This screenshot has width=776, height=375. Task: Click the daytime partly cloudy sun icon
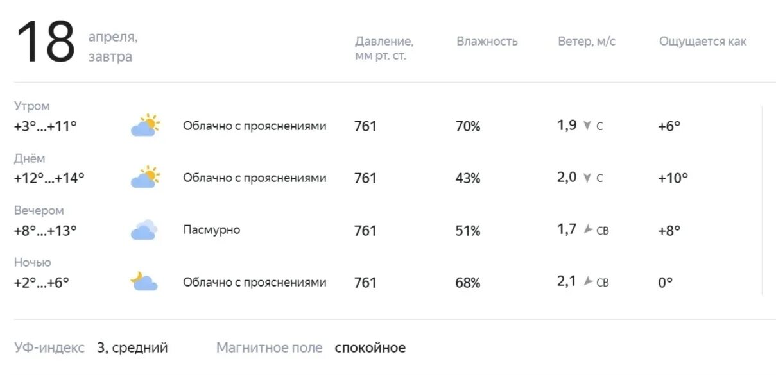(x=145, y=177)
